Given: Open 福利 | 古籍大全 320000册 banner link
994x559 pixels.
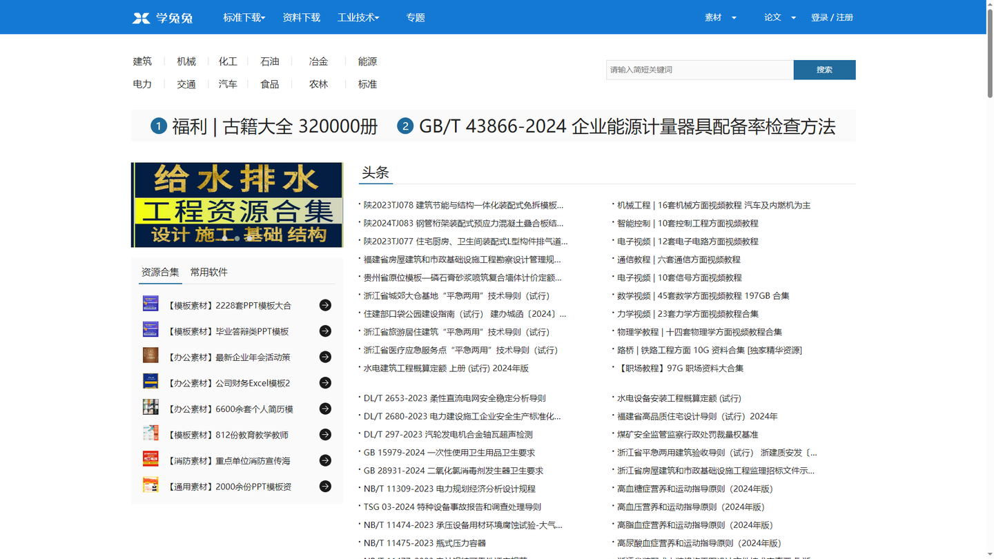Looking at the screenshot, I should [x=275, y=126].
